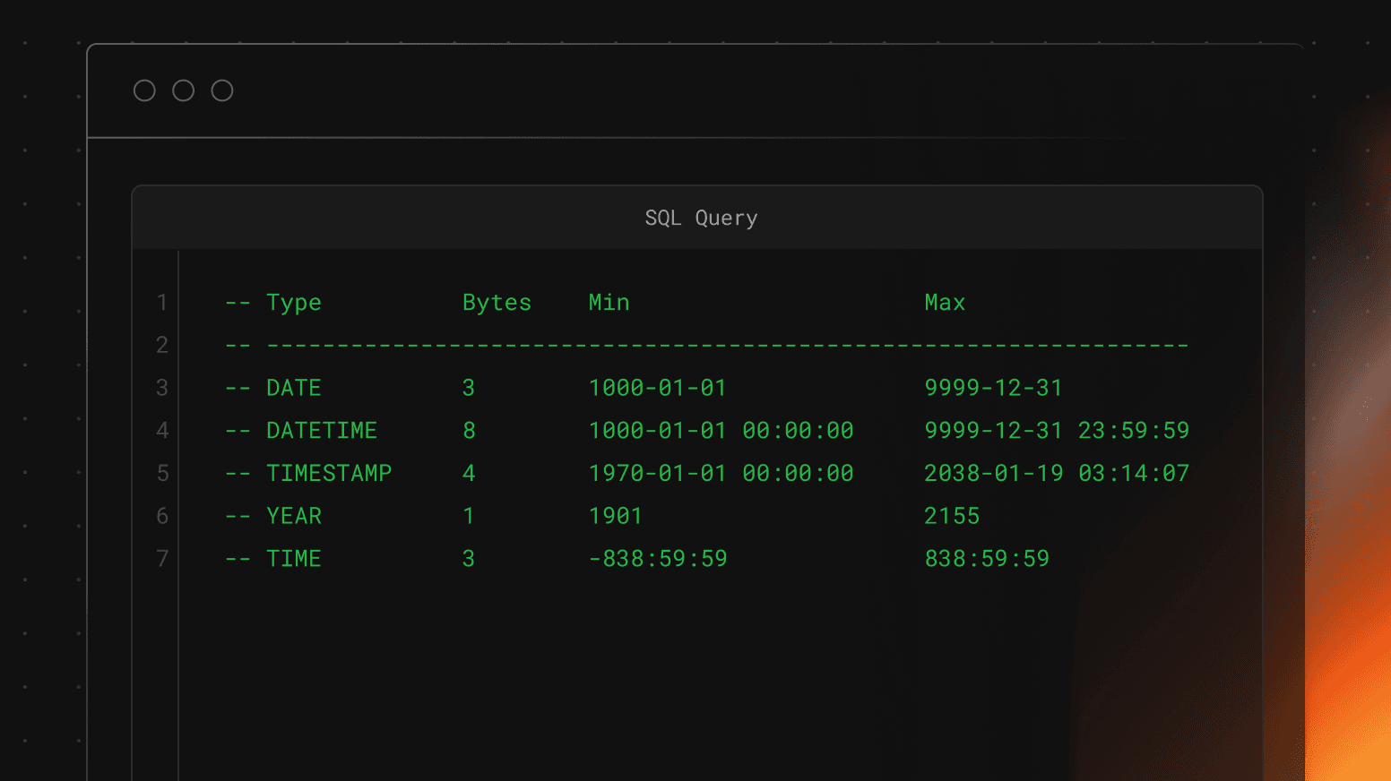Select the TIME max value 838:59:59
This screenshot has height=781, width=1391.
point(987,558)
